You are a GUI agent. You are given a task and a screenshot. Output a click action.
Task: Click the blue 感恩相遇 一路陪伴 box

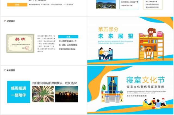pos(19,92)
